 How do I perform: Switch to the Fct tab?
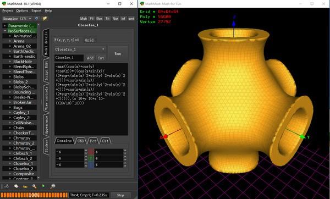click(93, 141)
